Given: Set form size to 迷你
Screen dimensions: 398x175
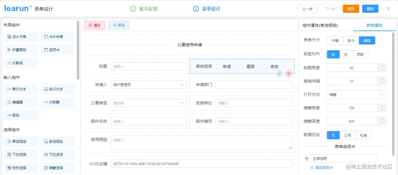Looking at the screenshot, I should pos(367,40).
